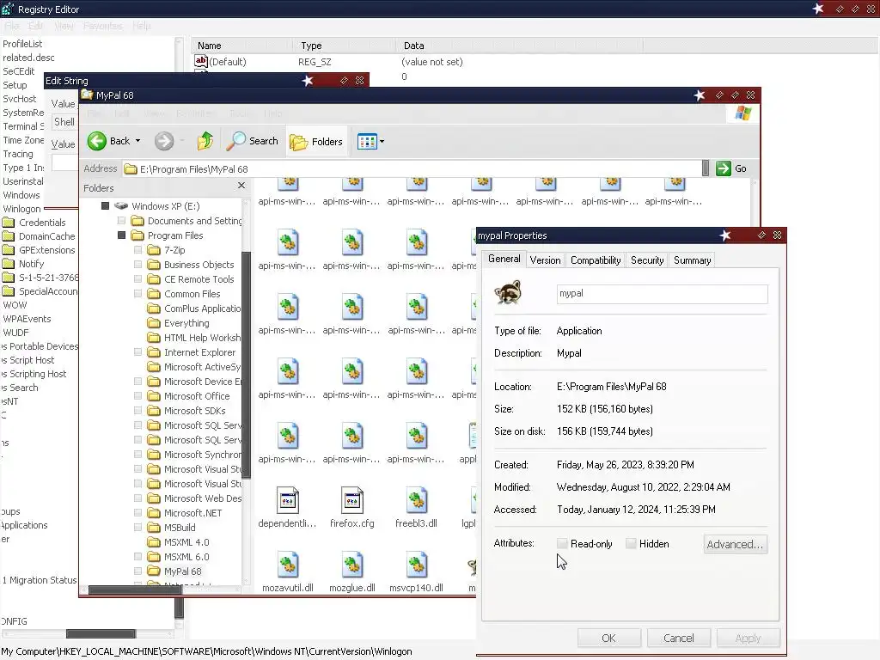Open the Address bar dropdown
880x660 pixels.
pos(706,168)
